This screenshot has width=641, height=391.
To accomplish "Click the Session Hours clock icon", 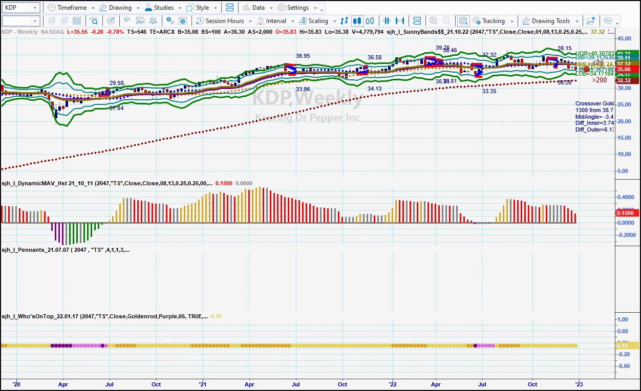I will click(200, 21).
